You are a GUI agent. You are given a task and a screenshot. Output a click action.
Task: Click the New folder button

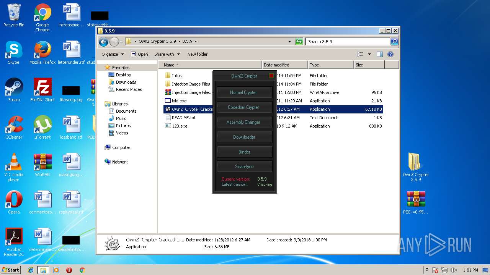198,54
